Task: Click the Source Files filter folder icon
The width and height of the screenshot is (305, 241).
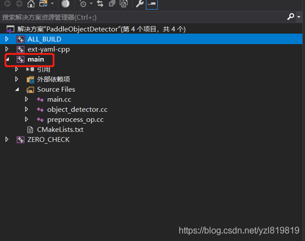Action: 30,90
